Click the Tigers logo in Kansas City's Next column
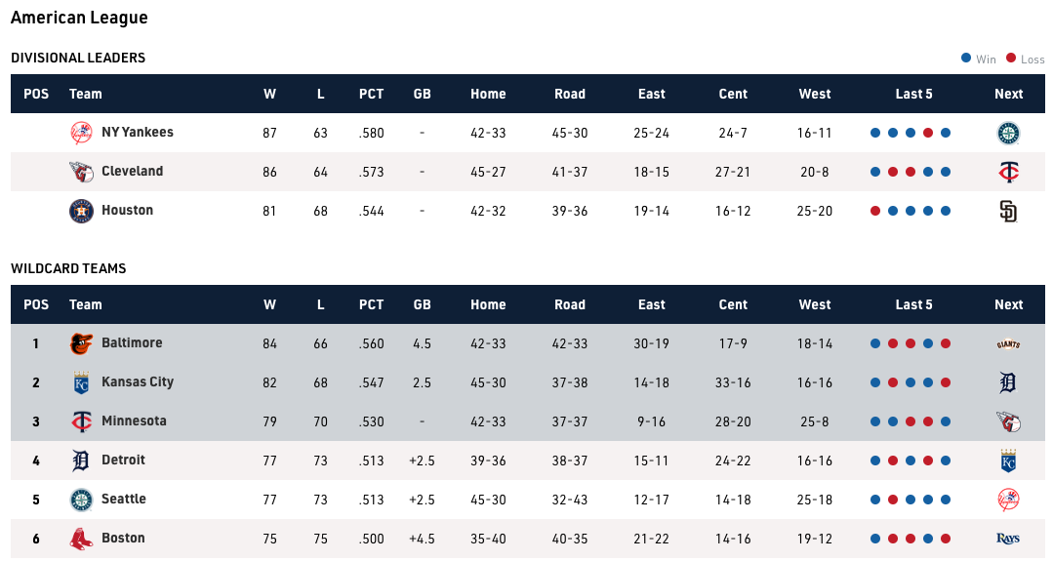The width and height of the screenshot is (1053, 561). [x=1008, y=382]
